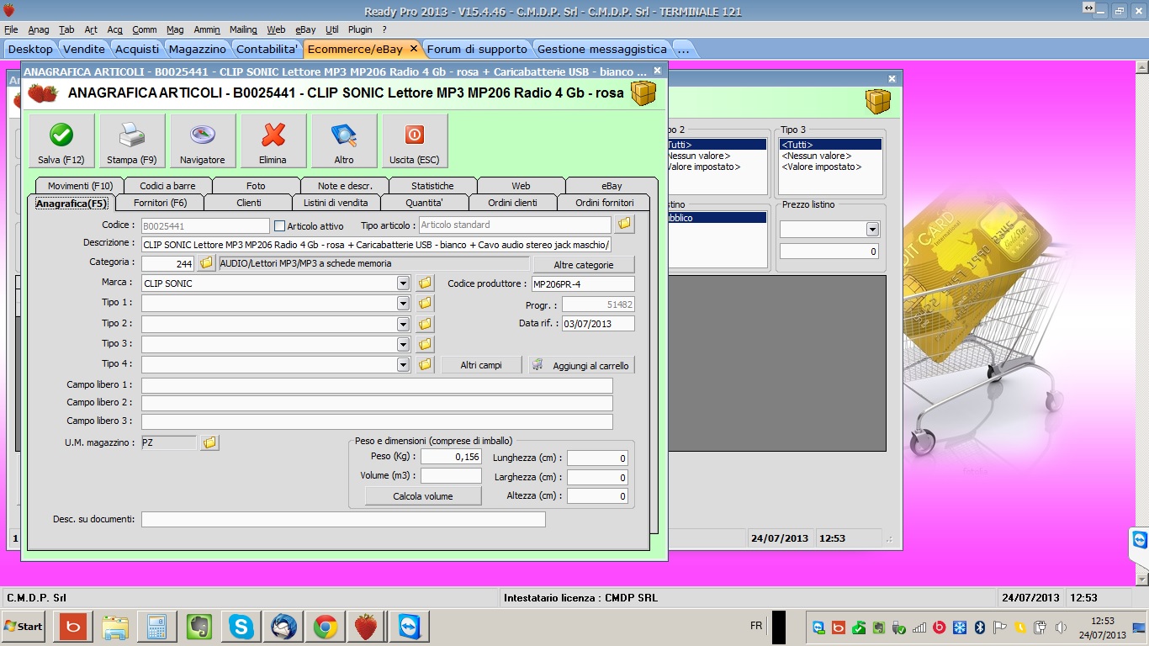Close the Ecommerce/eBay tab
The image size is (1149, 646).
tap(413, 49)
